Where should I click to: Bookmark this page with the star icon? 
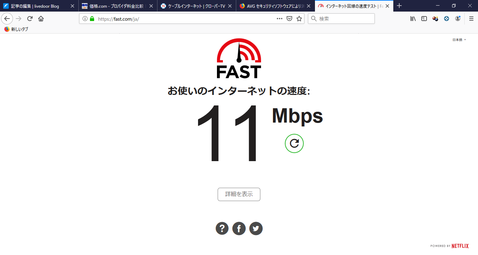(299, 19)
